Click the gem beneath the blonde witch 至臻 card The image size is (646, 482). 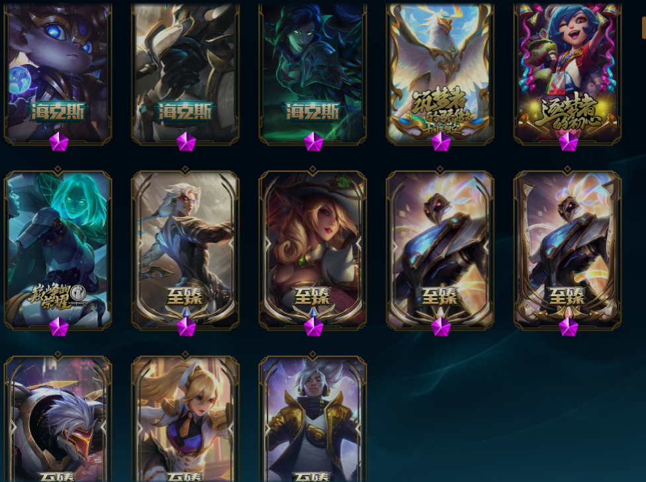[314, 327]
